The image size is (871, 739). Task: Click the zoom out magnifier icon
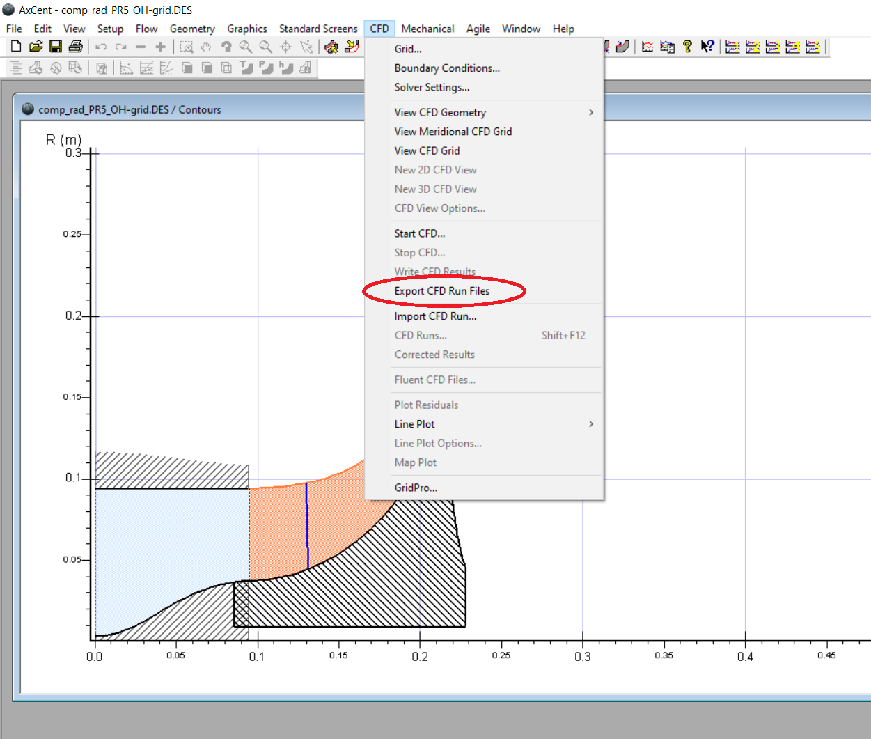tap(266, 47)
